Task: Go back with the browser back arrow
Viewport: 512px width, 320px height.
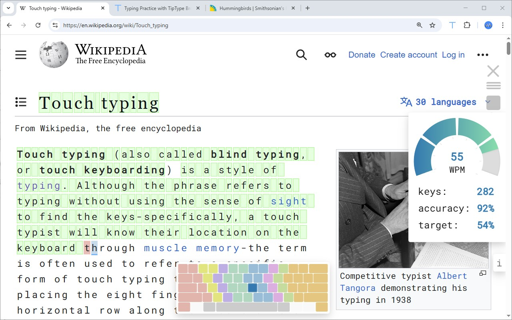Action: [x=9, y=25]
